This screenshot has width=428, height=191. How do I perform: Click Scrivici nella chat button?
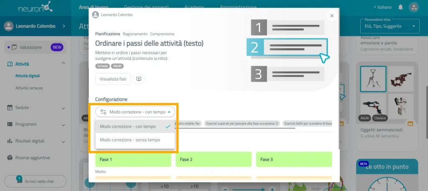click(x=36, y=181)
